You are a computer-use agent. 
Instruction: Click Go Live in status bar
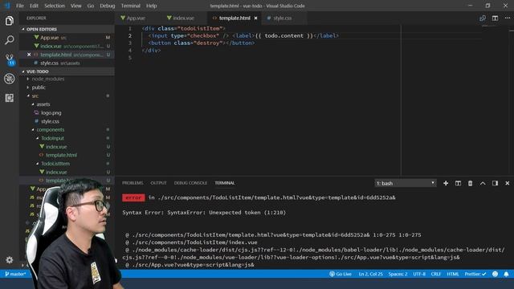click(341, 274)
